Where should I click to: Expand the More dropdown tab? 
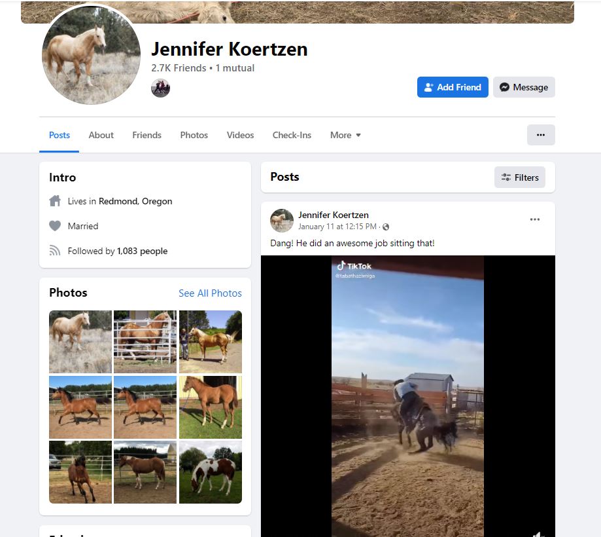pos(345,135)
